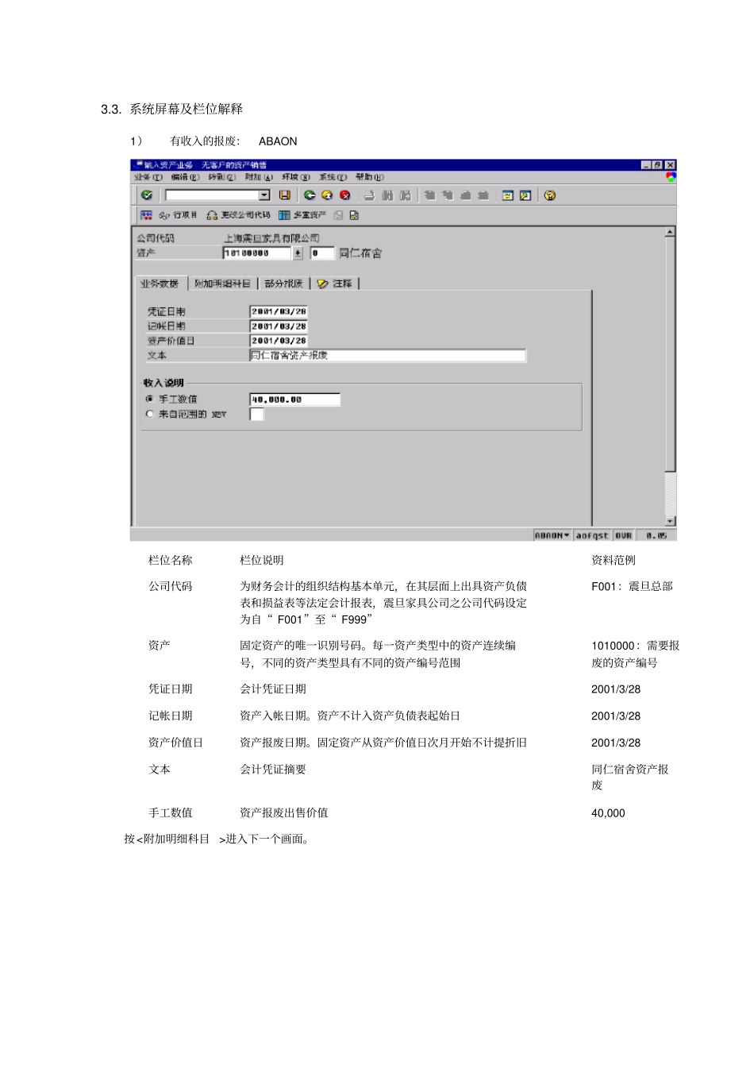This screenshot has height=1069, width=754.
Task: Click the scrollbar up arrow
Action: click(671, 232)
